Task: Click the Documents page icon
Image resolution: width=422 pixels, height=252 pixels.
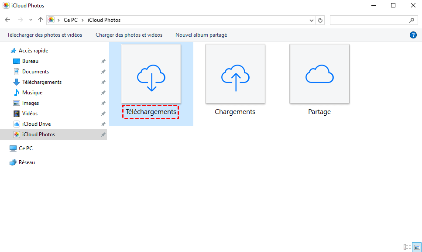Action: tap(17, 72)
